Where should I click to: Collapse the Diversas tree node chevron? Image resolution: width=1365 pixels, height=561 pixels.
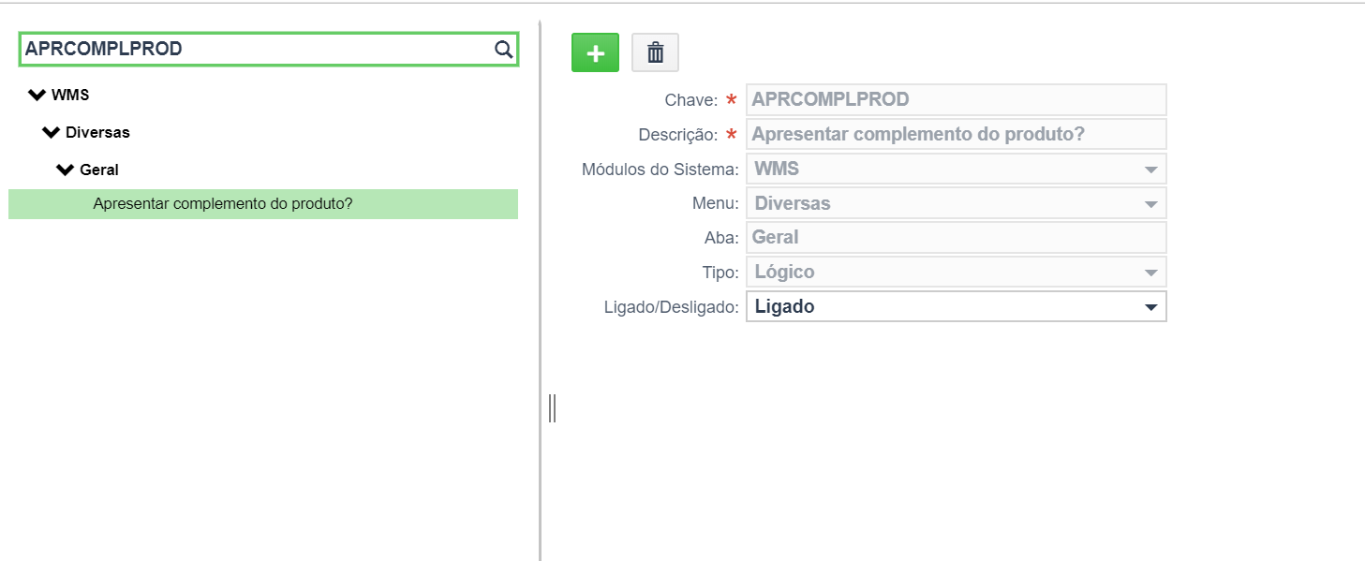pos(52,132)
